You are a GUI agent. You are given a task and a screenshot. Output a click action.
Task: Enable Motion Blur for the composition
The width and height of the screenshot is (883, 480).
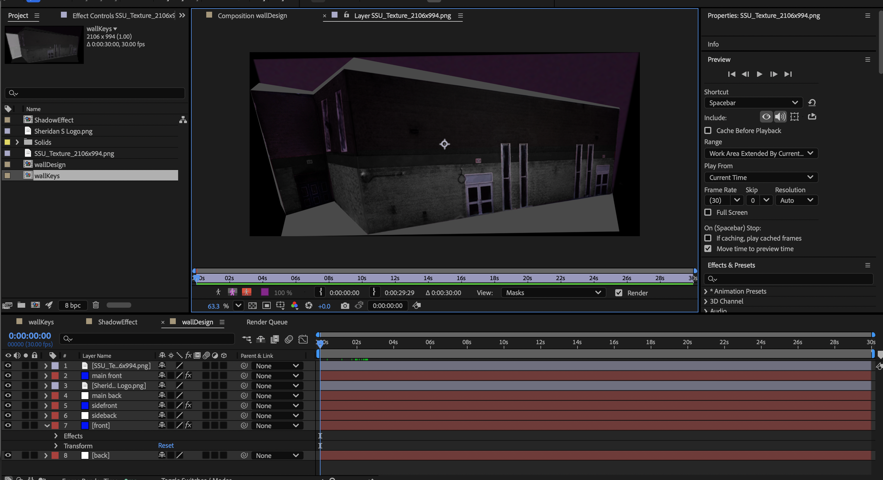(x=289, y=339)
